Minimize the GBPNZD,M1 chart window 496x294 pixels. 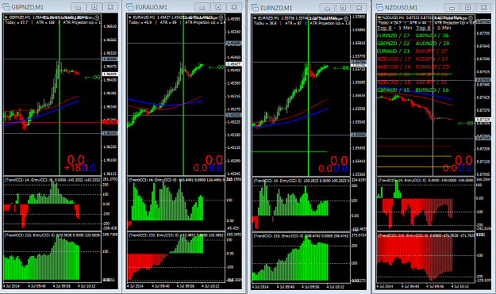tap(78, 7)
